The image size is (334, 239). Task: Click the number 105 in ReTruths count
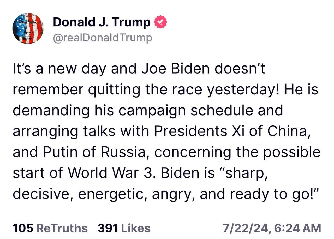coord(23,228)
